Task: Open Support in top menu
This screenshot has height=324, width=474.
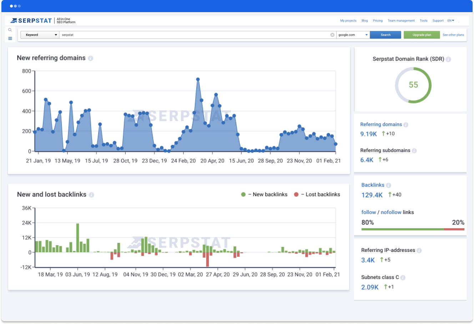Action: coord(438,21)
